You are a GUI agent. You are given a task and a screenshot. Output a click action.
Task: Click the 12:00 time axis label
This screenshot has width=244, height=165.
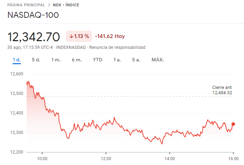click(106, 158)
